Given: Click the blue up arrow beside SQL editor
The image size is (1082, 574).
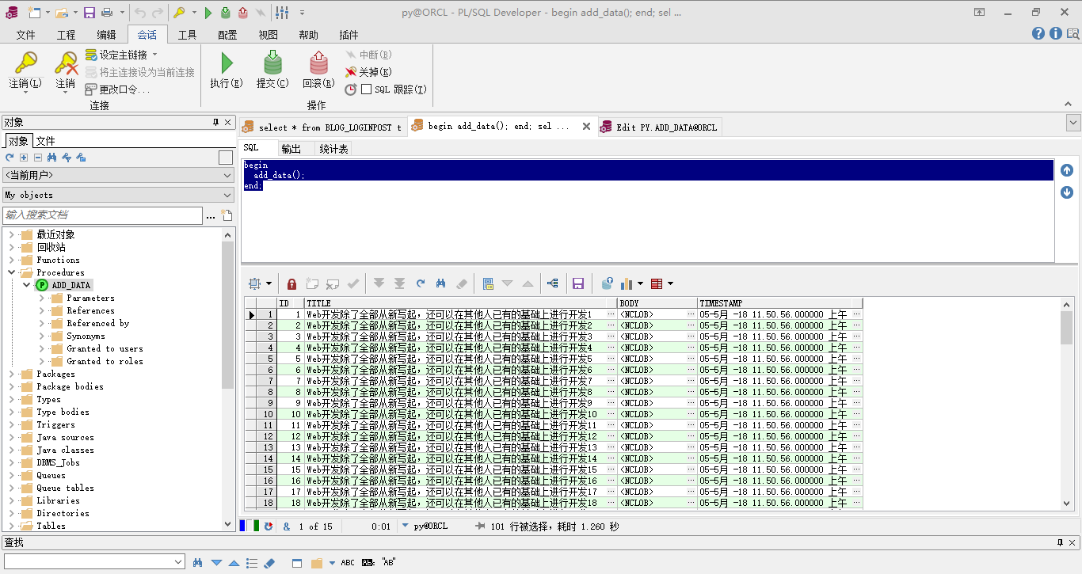Looking at the screenshot, I should 1067,170.
